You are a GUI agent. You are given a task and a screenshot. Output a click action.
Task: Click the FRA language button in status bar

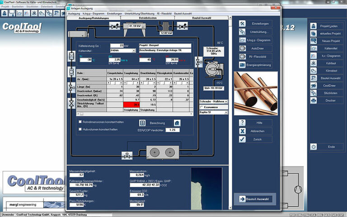306,215
